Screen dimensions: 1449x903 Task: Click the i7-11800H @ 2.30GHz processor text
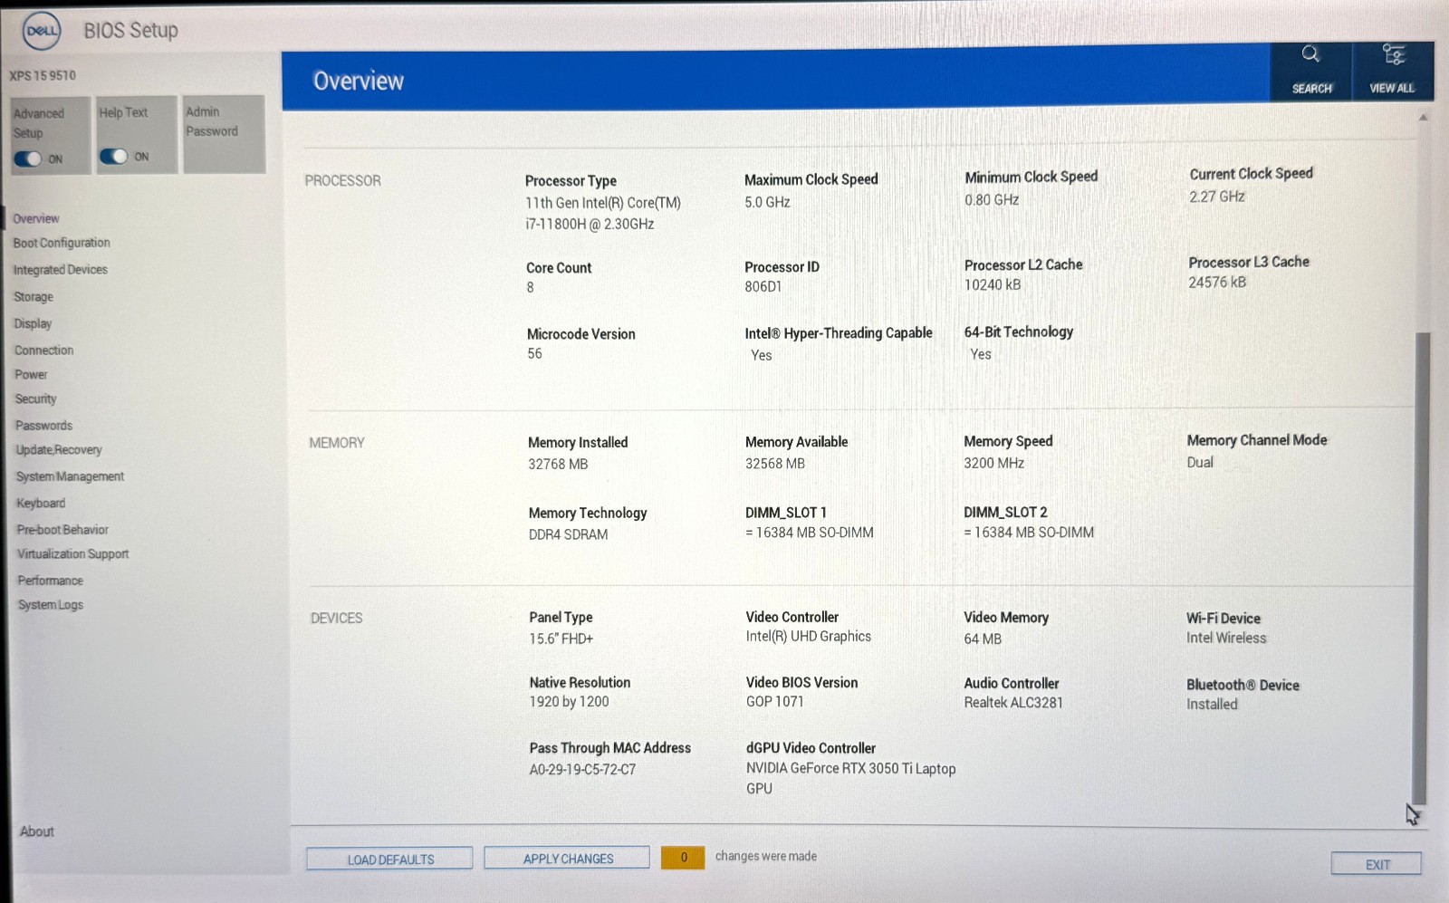(x=590, y=224)
